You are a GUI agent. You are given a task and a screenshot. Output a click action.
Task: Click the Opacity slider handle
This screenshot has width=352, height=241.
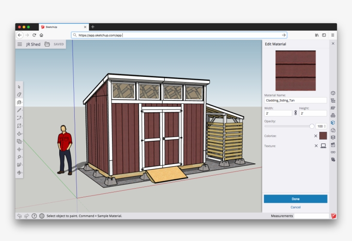pyautogui.click(x=312, y=126)
